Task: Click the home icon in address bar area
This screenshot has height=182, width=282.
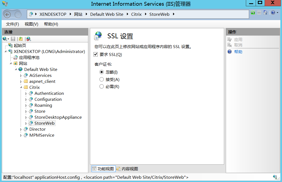Action: pos(265,12)
